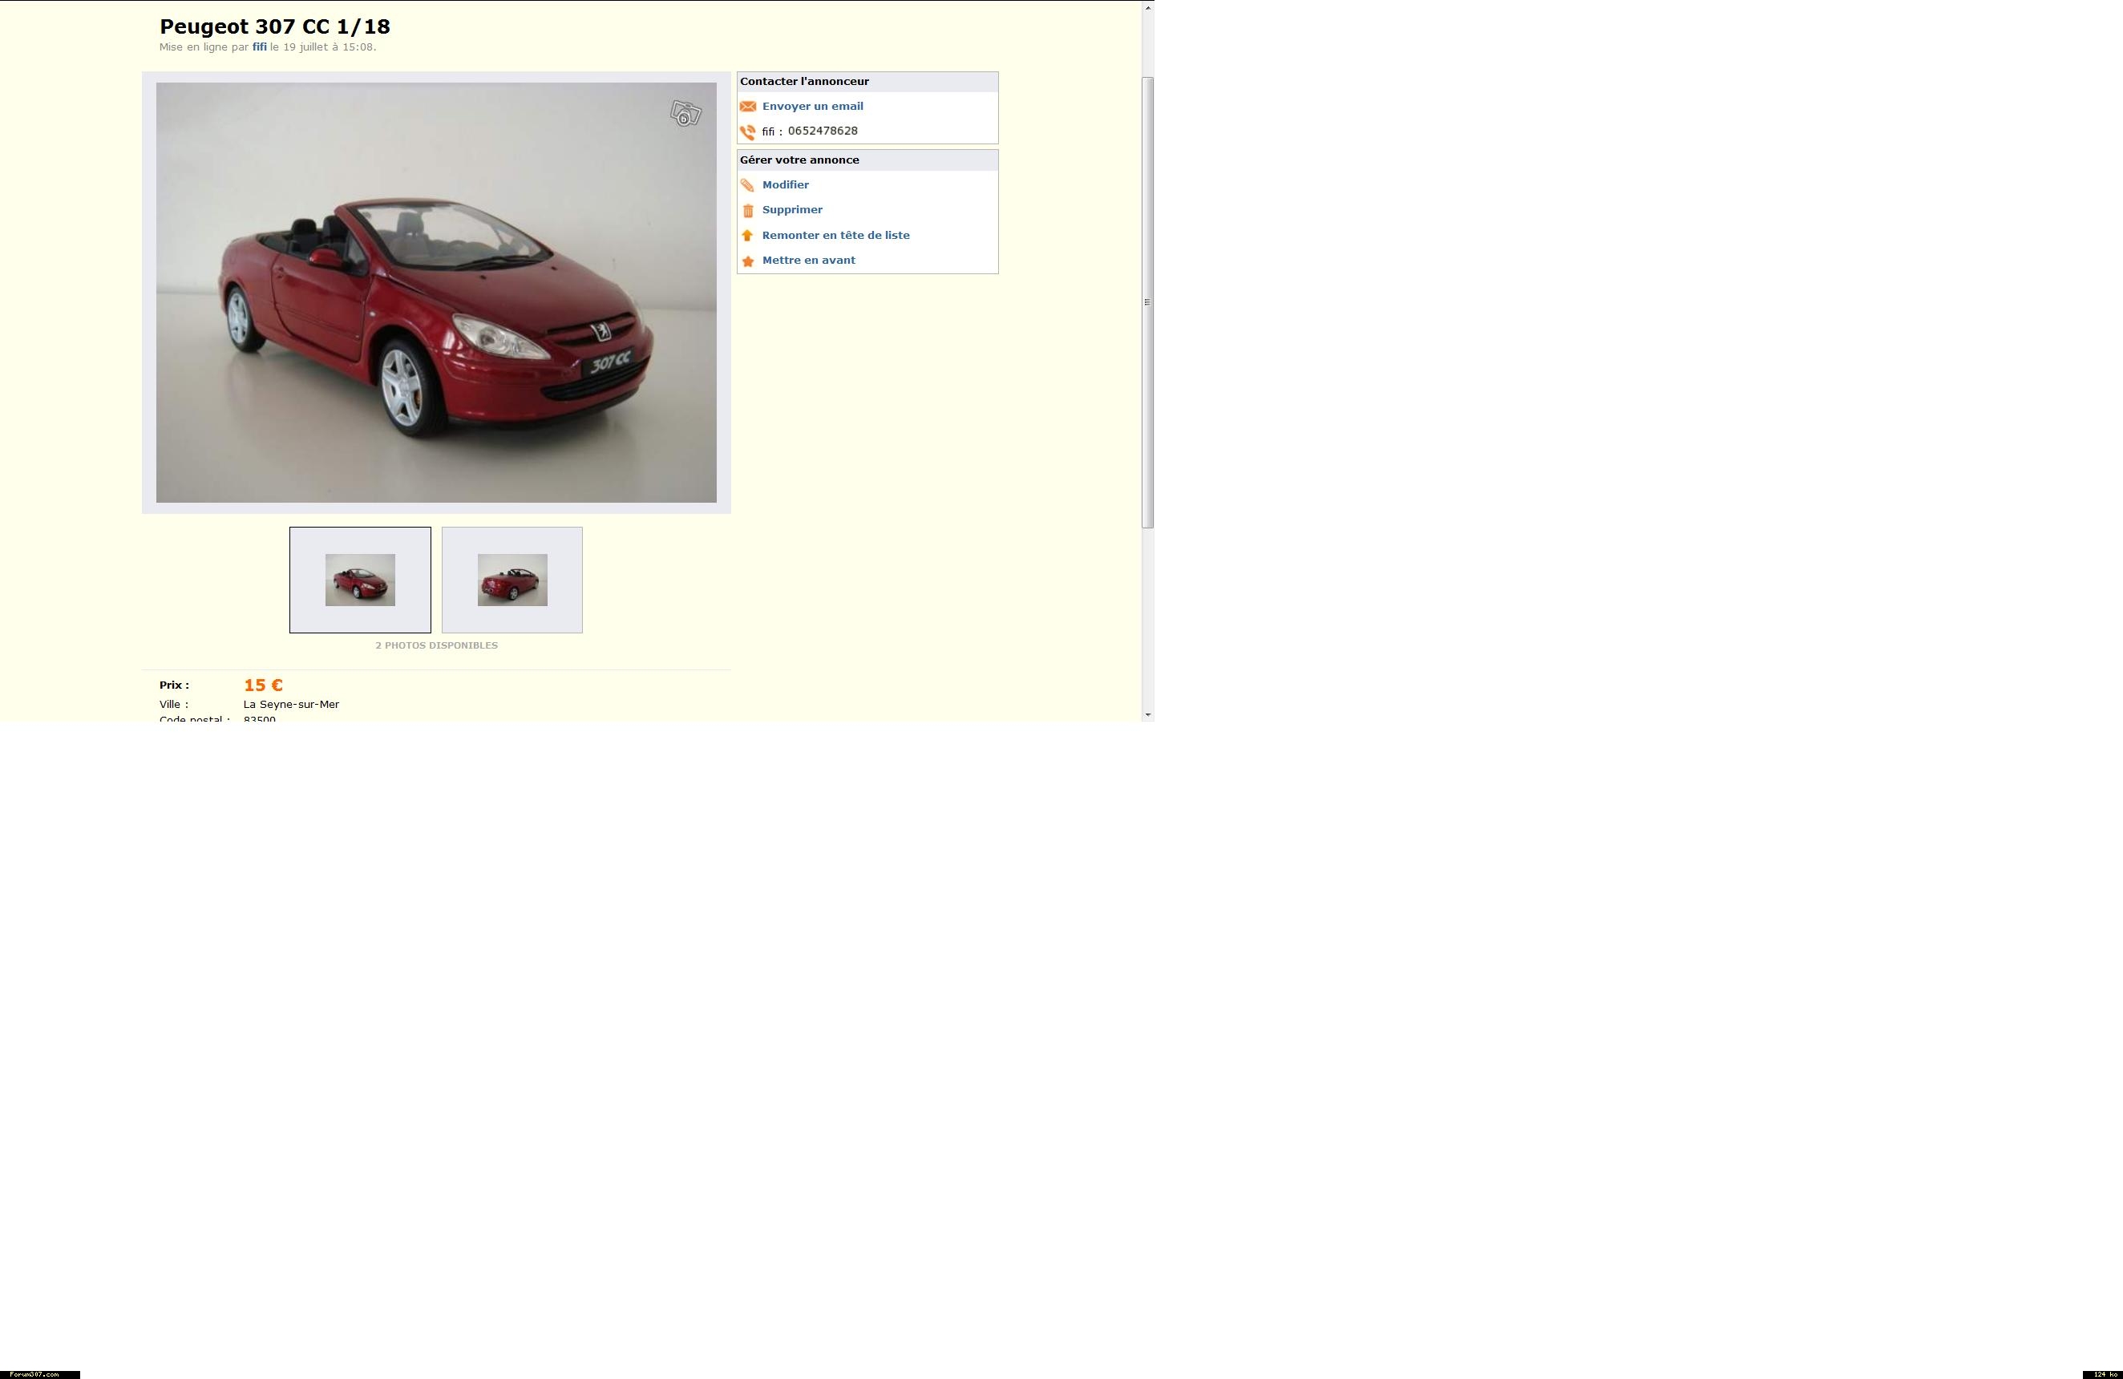The height and width of the screenshot is (1379, 2123).
Task: Open the Envoyer un email link
Action: [x=811, y=106]
